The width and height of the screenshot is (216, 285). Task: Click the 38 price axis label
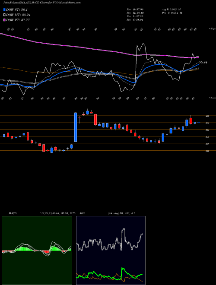coord(207,123)
